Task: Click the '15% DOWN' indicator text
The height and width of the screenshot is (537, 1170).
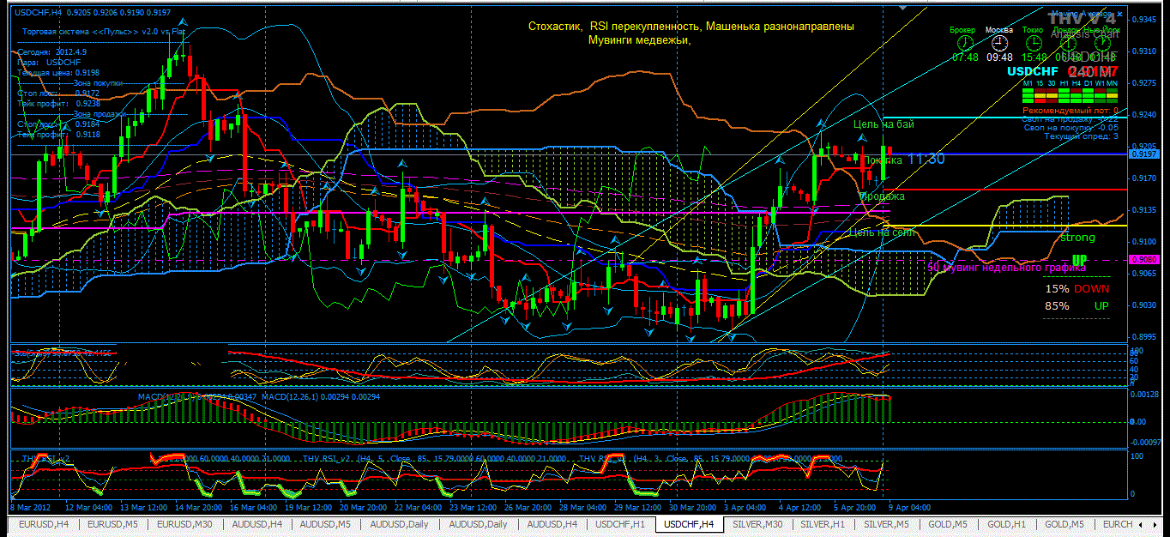Action: [x=1077, y=289]
